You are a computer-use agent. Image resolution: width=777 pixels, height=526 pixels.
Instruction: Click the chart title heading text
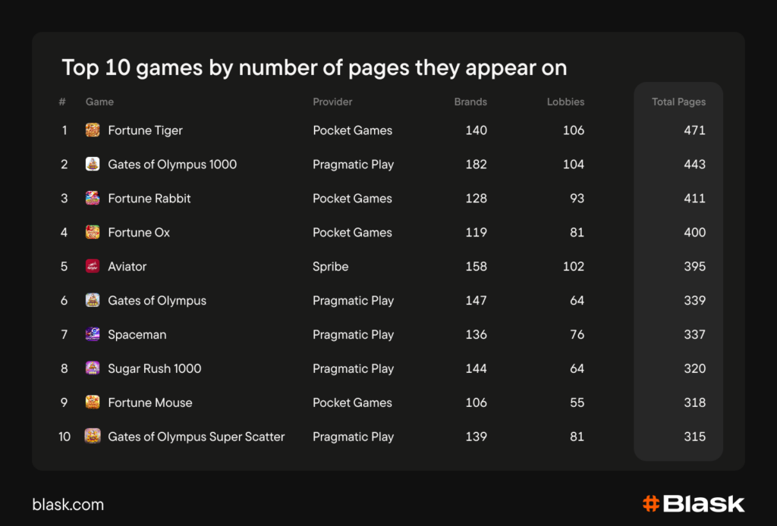click(314, 67)
